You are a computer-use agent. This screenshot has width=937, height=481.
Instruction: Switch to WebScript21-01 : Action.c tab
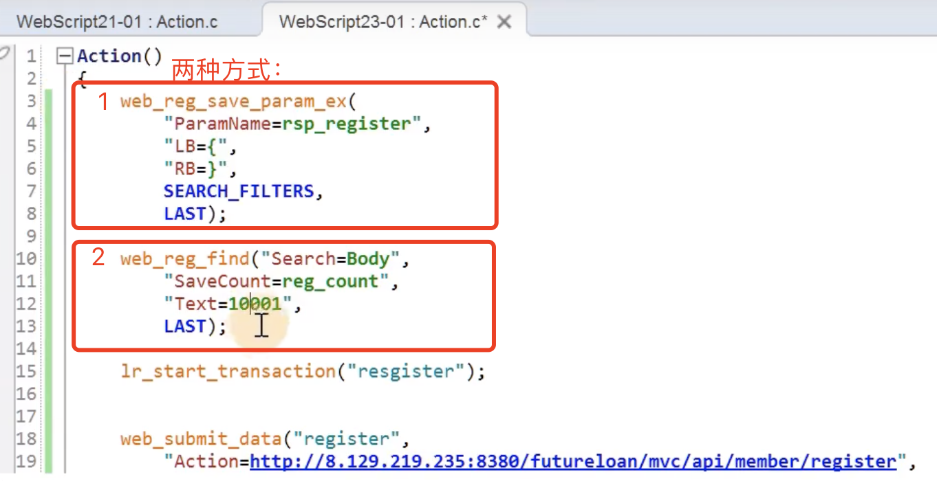(117, 21)
